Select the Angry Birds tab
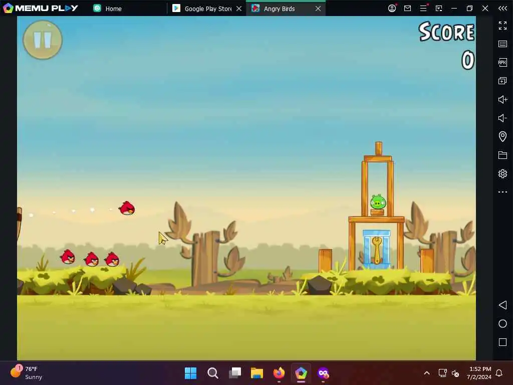 tap(280, 9)
